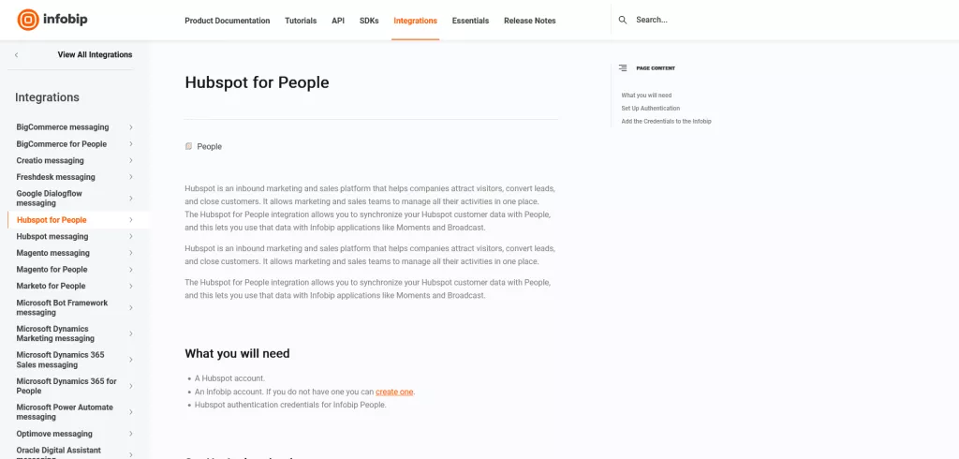This screenshot has width=959, height=459.
Task: Expand the Google Dialogflow messaging chevron
Action: (131, 199)
